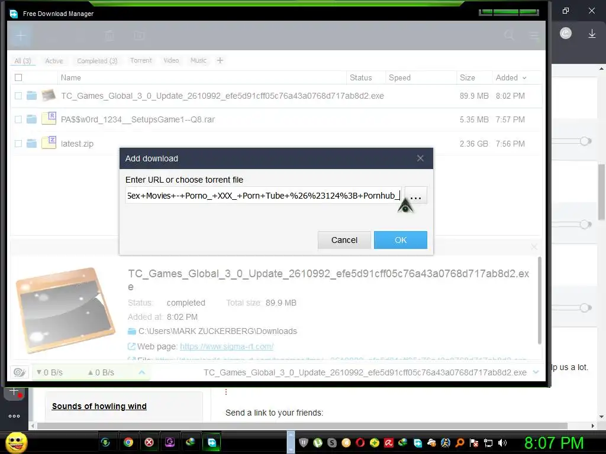Image resolution: width=606 pixels, height=454 pixels.
Task: Show hidden tray icons via taskbar expander
Action: (x=291, y=442)
